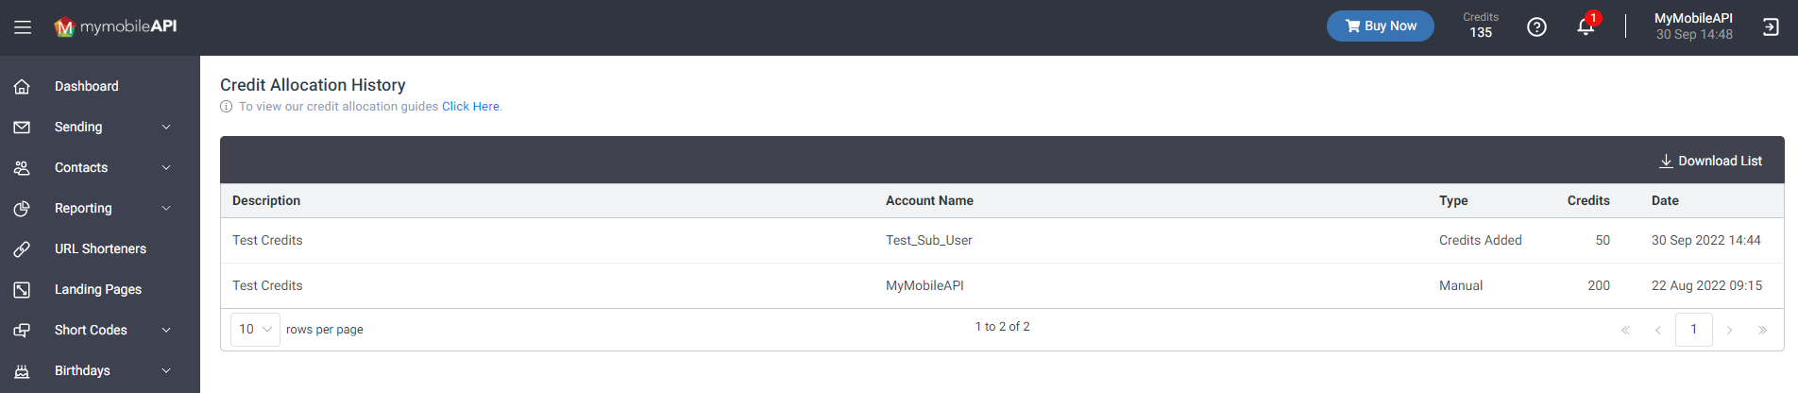Open the hamburger navigation menu
This screenshot has height=393, width=1798.
(23, 27)
